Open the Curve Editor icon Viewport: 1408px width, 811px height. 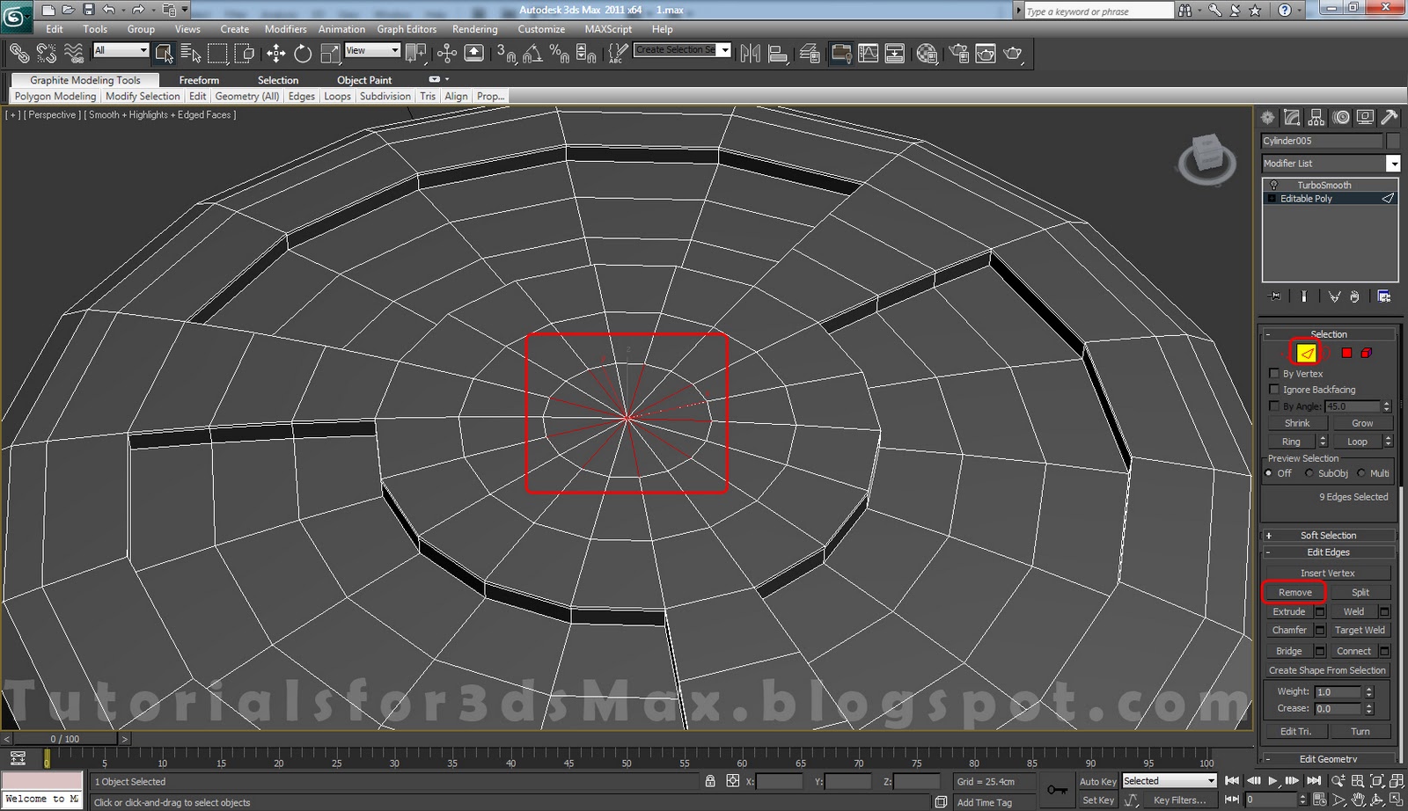(868, 54)
